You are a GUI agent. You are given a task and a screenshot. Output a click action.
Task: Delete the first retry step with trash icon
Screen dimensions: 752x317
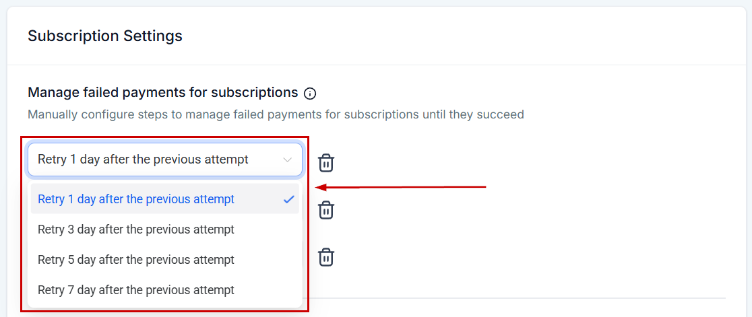pyautogui.click(x=326, y=163)
